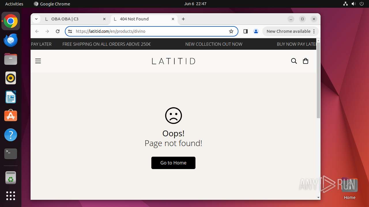This screenshot has width=369, height=207.
Task: Open Help from the dock
Action: tap(11, 135)
